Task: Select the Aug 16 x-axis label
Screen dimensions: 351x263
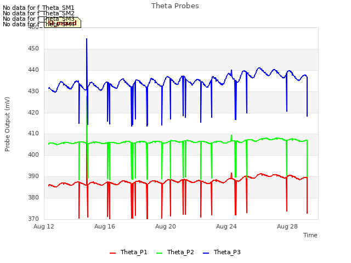Action: click(105, 226)
